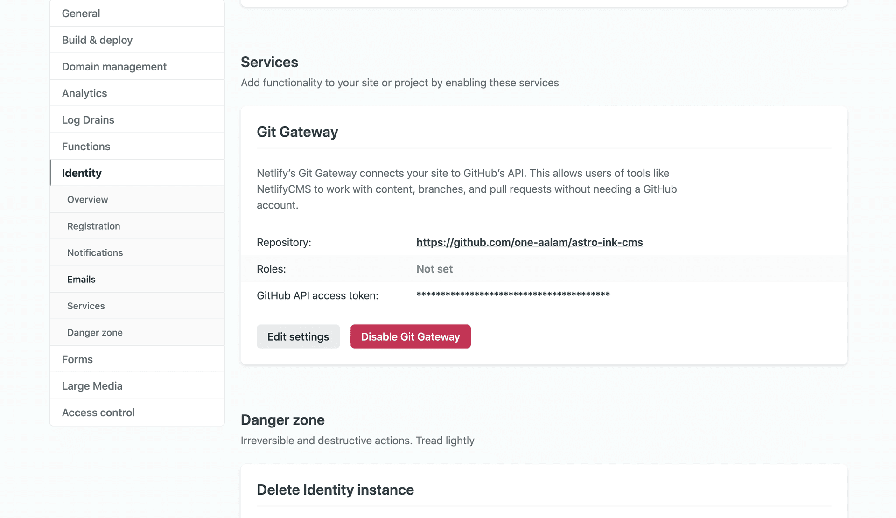Go to the Services subsection link
Viewport: 896px width, 518px height.
137,306
